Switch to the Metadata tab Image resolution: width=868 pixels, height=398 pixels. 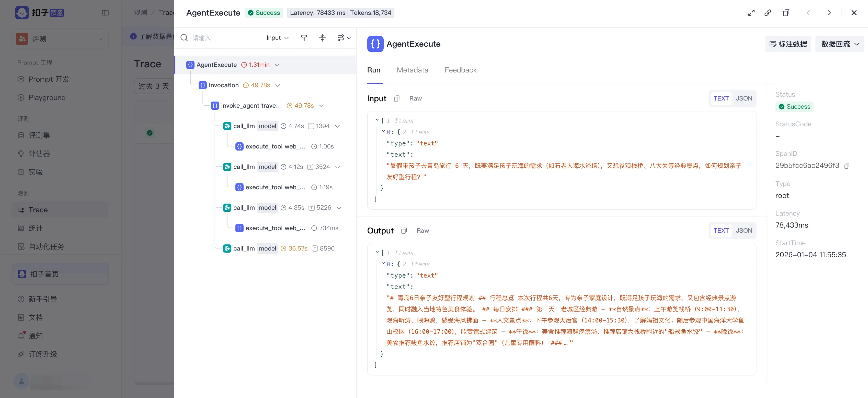point(413,70)
